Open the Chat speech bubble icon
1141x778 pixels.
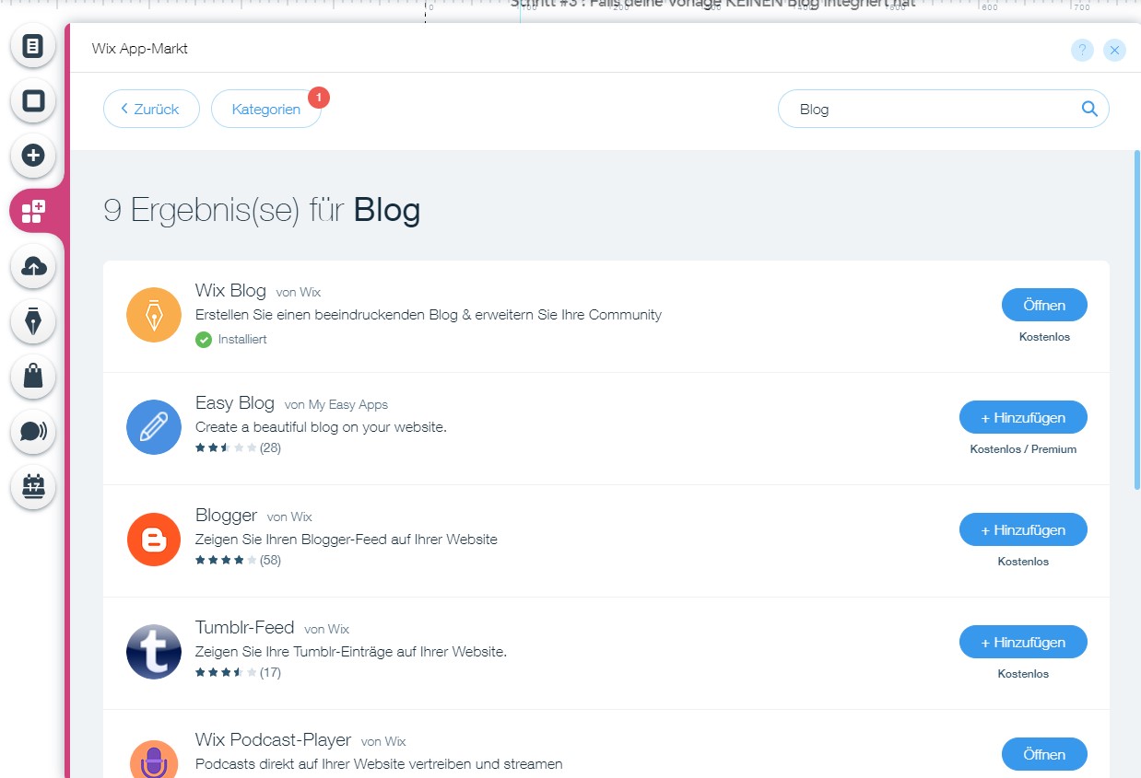pos(33,432)
